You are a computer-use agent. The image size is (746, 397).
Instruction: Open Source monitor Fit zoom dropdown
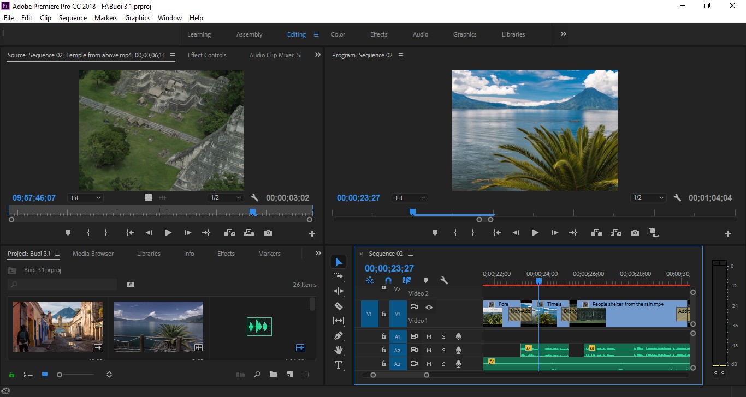(x=86, y=198)
